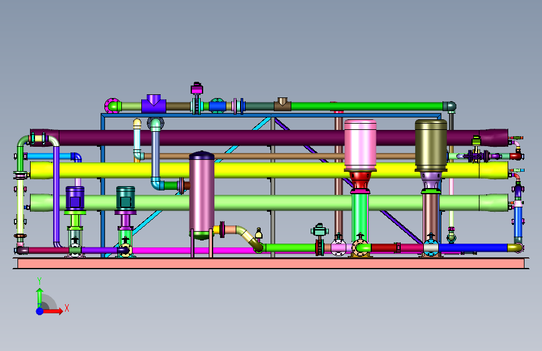Select the tan angled pipe from tank
542x351 pixels.
tap(246, 235)
